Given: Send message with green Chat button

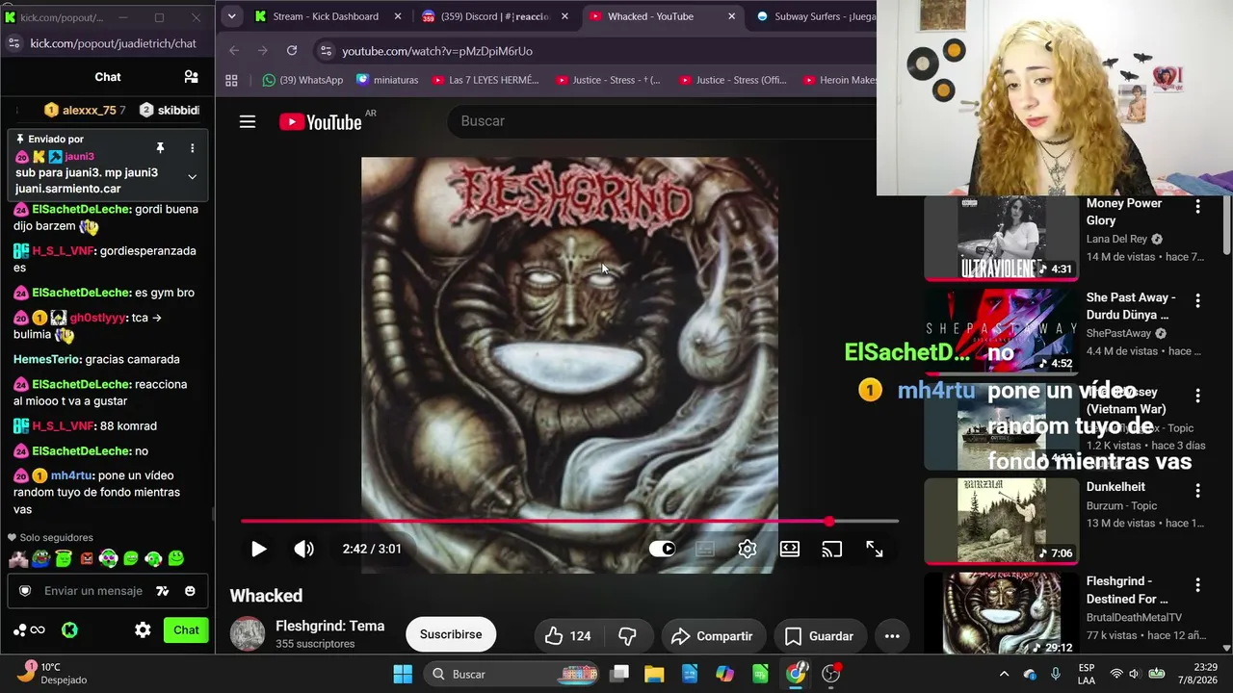Looking at the screenshot, I should pyautogui.click(x=186, y=630).
